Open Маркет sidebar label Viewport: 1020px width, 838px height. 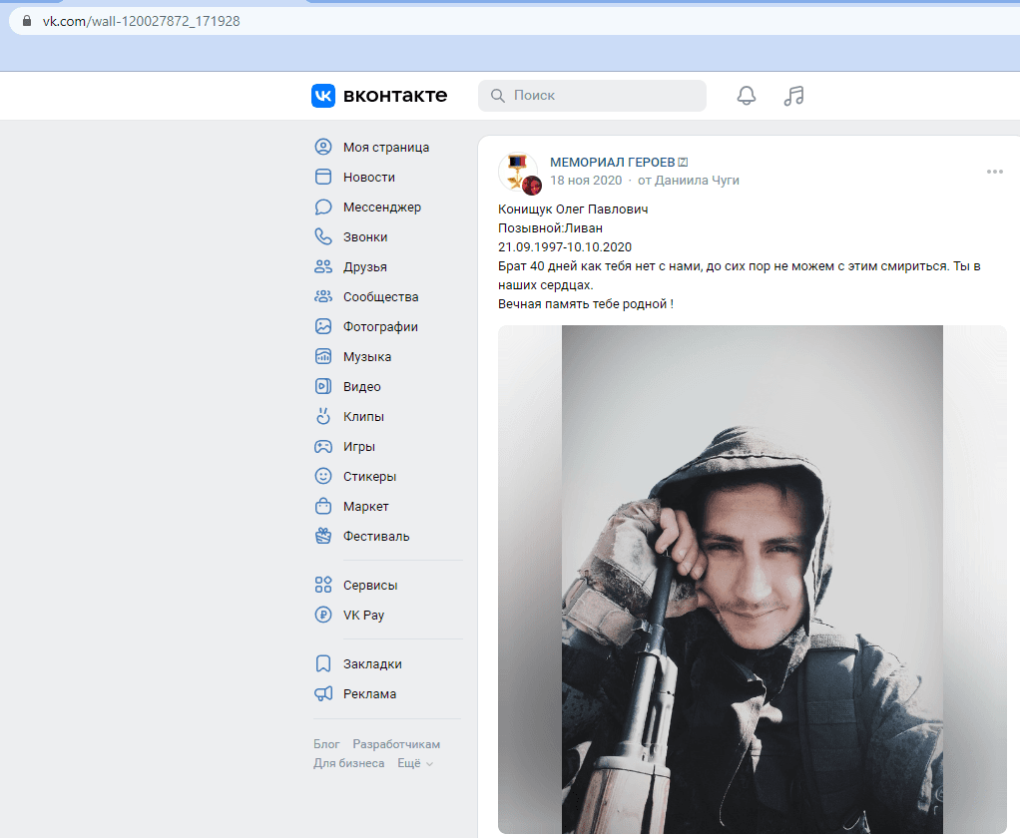click(365, 506)
